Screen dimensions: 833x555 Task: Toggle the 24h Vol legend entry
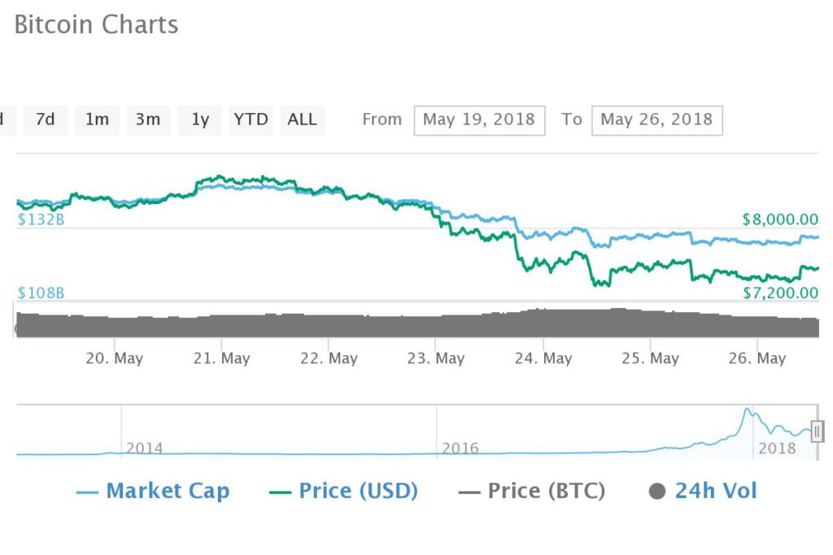(703, 491)
